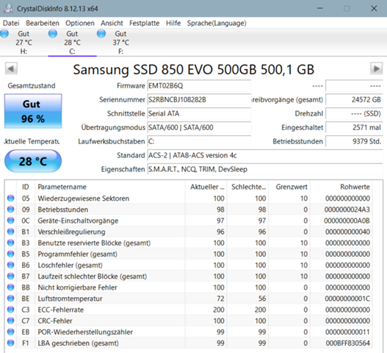
Task: Select drive H: status orb
Action: [x=4, y=33]
